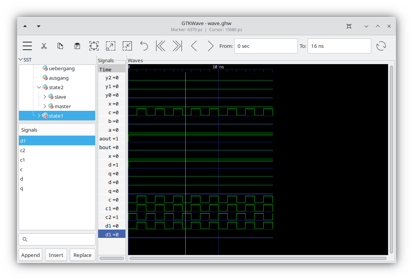Expand the master tree node

pos(45,106)
